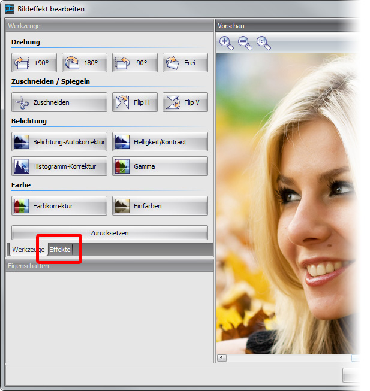Rotate image -90° counterclockwise
This screenshot has width=370, height=391.
[x=134, y=63]
